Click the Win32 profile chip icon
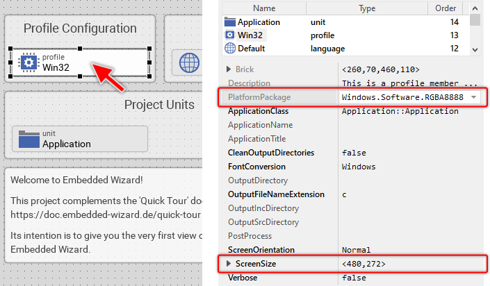 [x=28, y=62]
